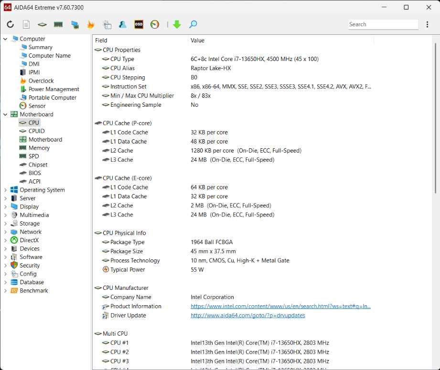Click the green download update arrow
Image resolution: width=440 pixels, height=370 pixels.
click(x=177, y=24)
